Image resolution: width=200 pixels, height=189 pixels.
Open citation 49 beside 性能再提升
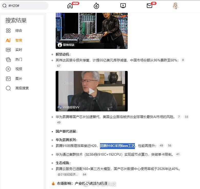(x=161, y=145)
